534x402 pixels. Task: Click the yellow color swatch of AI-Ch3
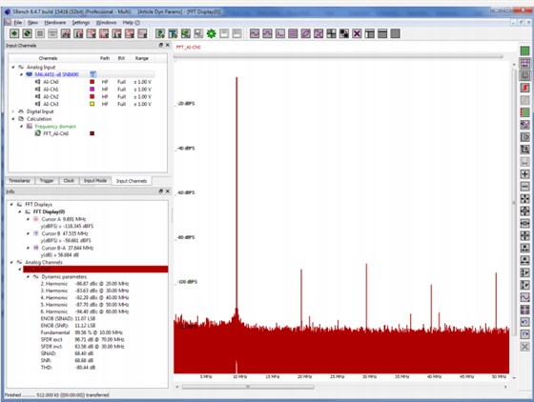(92, 104)
